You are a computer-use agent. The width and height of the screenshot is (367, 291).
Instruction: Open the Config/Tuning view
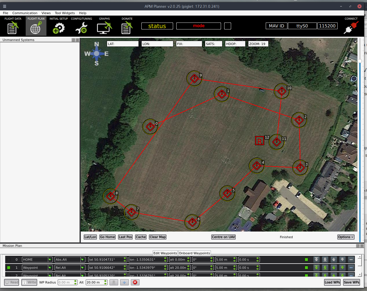81,26
